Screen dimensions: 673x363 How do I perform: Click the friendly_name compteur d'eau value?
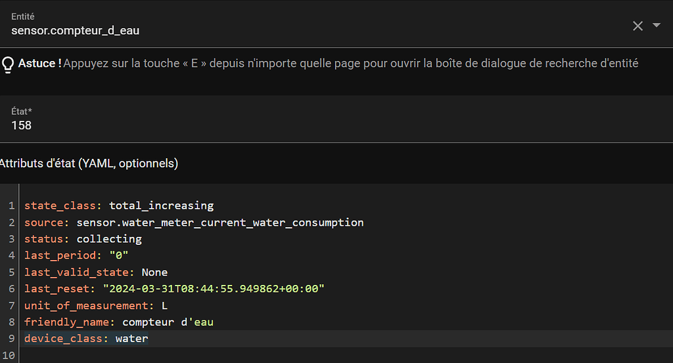pyautogui.click(x=168, y=322)
